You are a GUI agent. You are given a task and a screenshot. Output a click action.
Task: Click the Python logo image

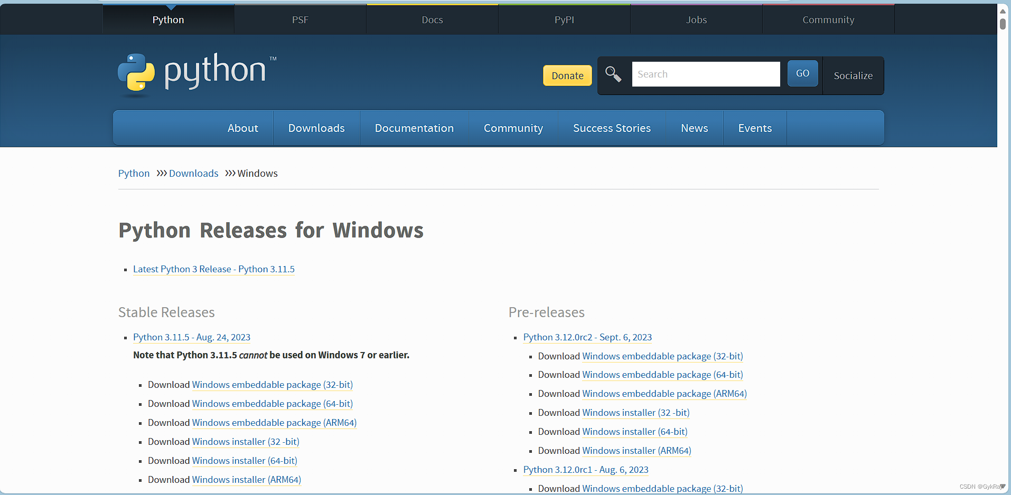197,74
